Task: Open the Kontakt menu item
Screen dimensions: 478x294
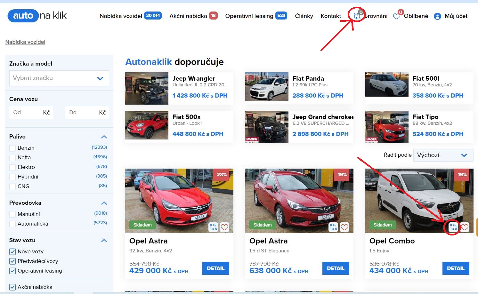Action: click(331, 16)
